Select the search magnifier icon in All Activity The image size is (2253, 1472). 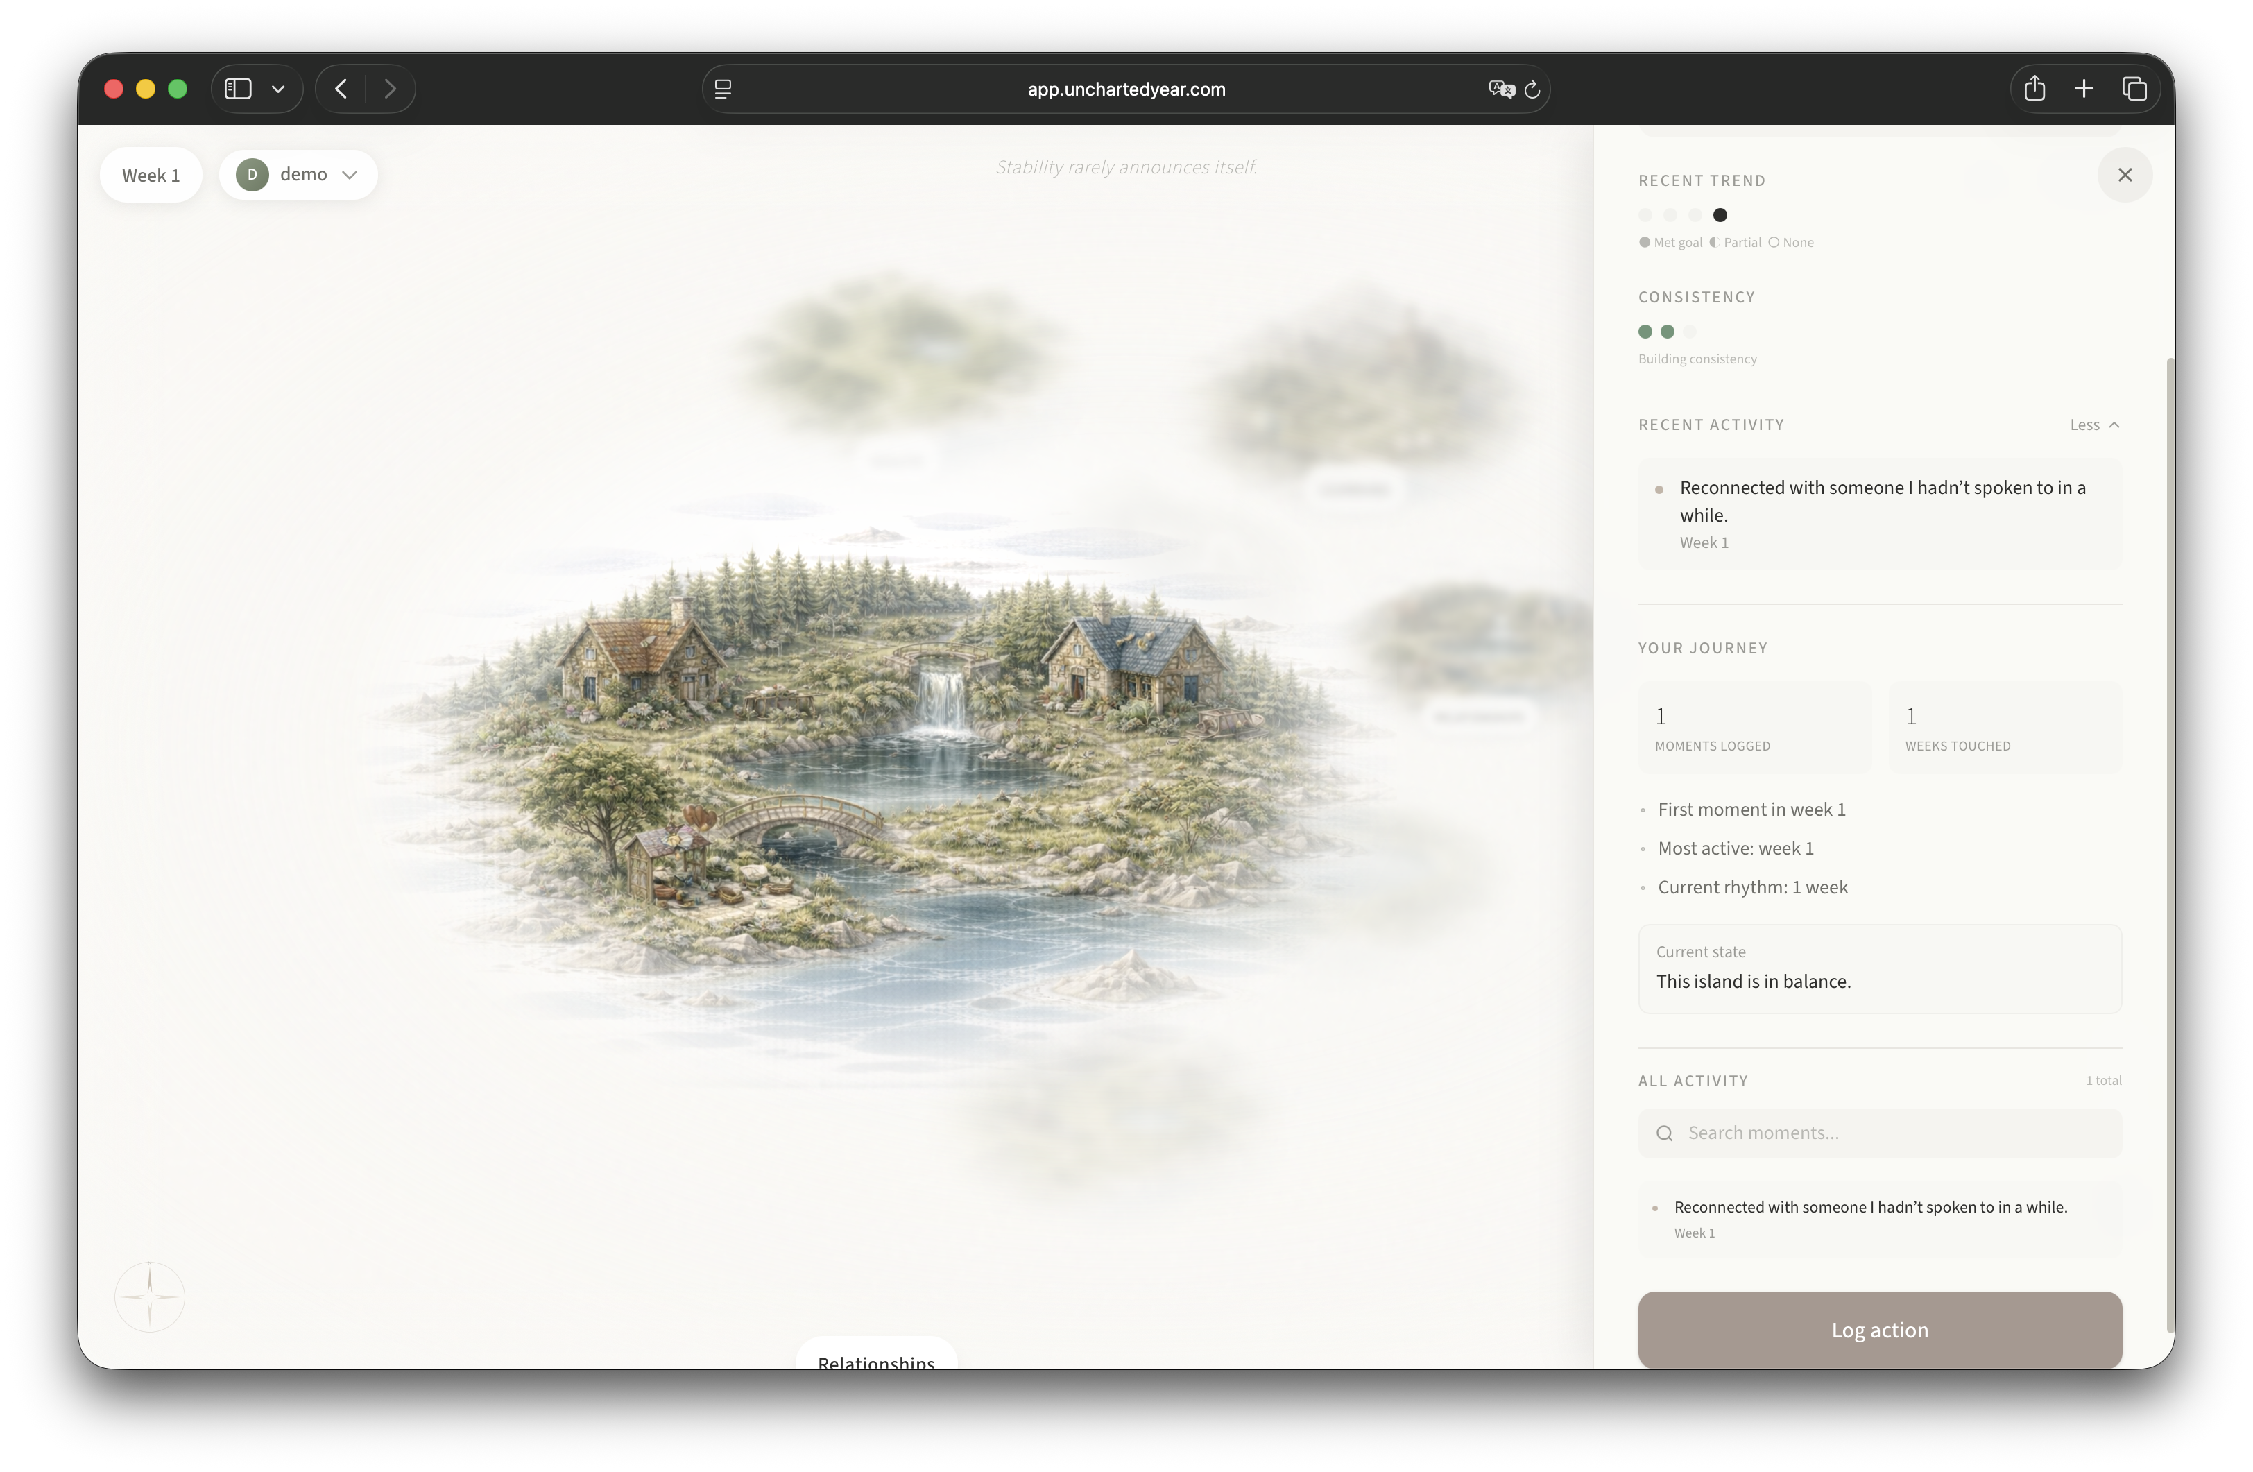click(x=1664, y=1132)
